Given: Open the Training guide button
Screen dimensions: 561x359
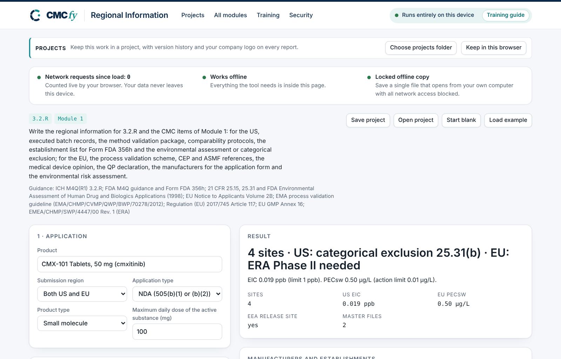Looking at the screenshot, I should coord(506,15).
